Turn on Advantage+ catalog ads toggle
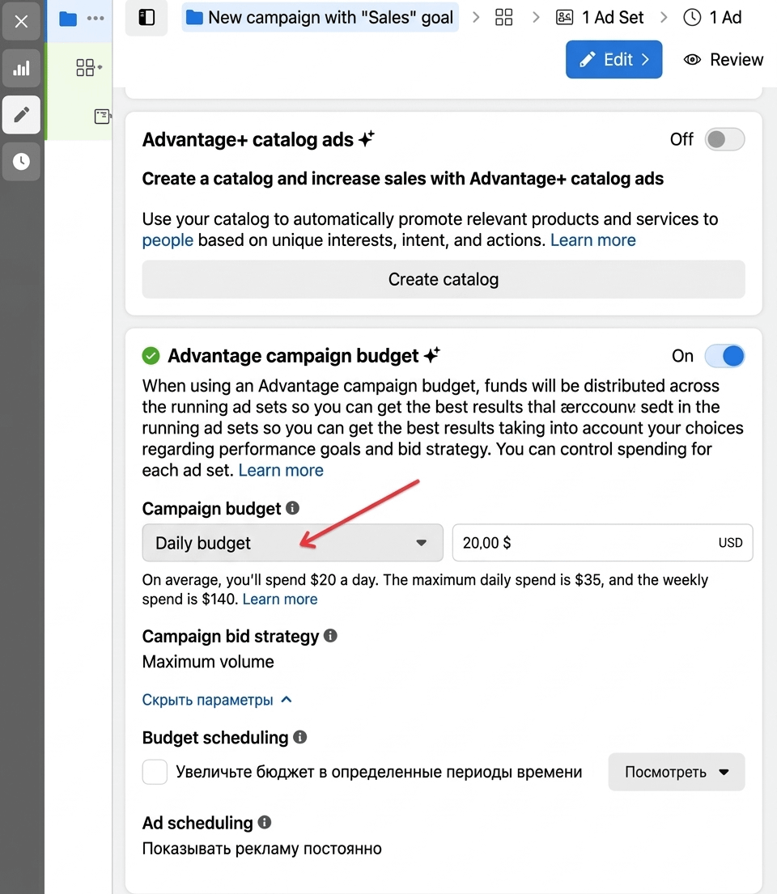Viewport: 777px width, 894px height. 724,139
